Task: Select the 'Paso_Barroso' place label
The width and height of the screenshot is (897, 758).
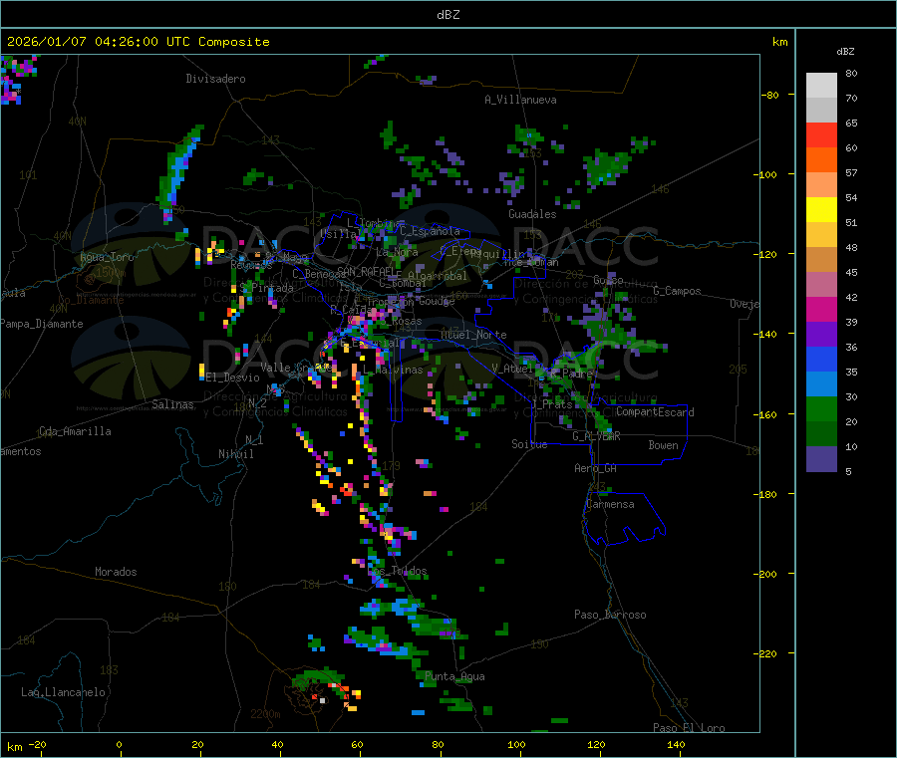Action: click(x=610, y=616)
